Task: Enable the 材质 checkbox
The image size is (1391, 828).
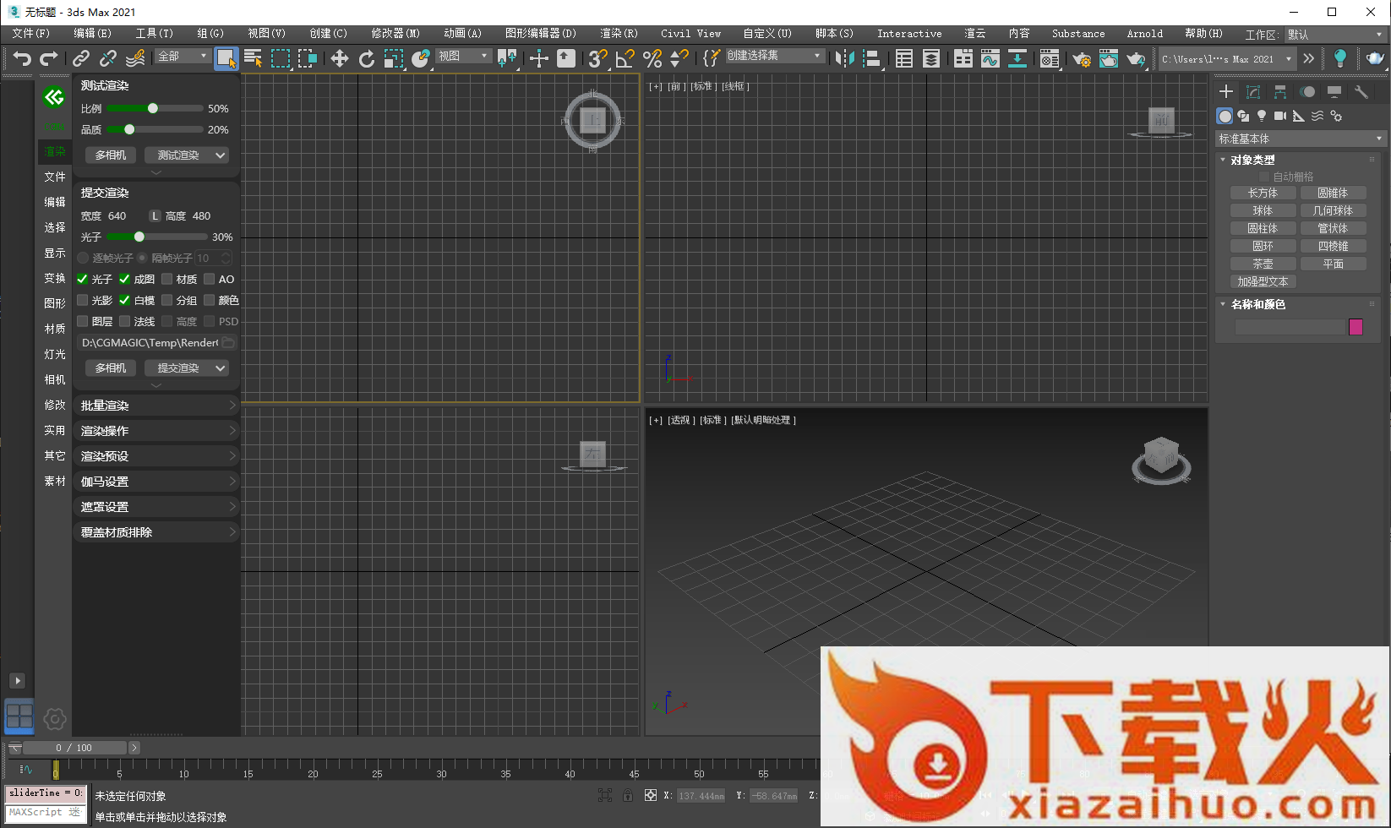Action: click(166, 279)
